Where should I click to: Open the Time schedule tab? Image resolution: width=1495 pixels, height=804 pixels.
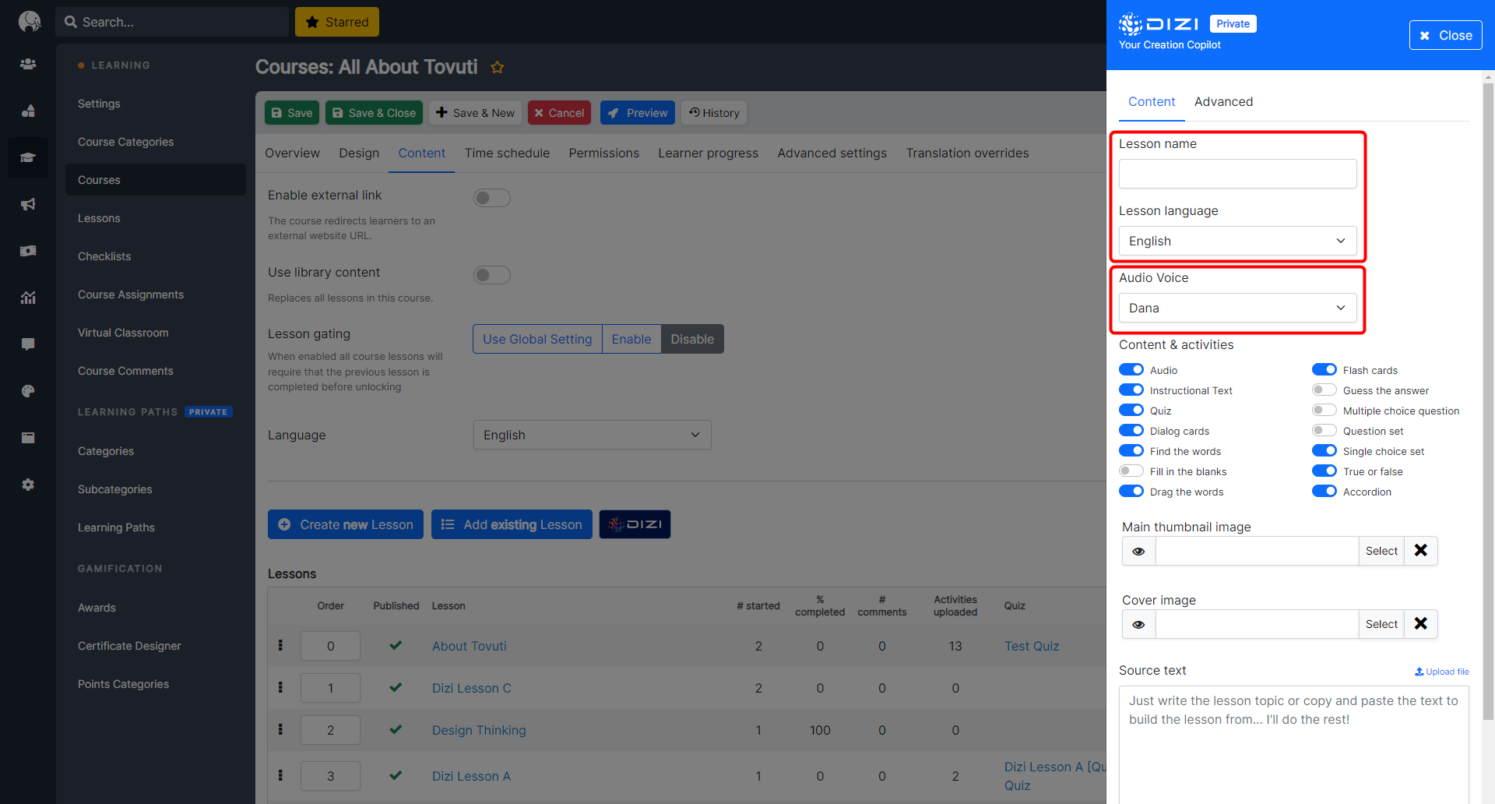(507, 153)
